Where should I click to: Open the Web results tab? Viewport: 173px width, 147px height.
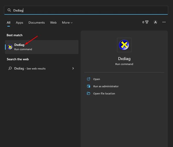tap(53, 22)
